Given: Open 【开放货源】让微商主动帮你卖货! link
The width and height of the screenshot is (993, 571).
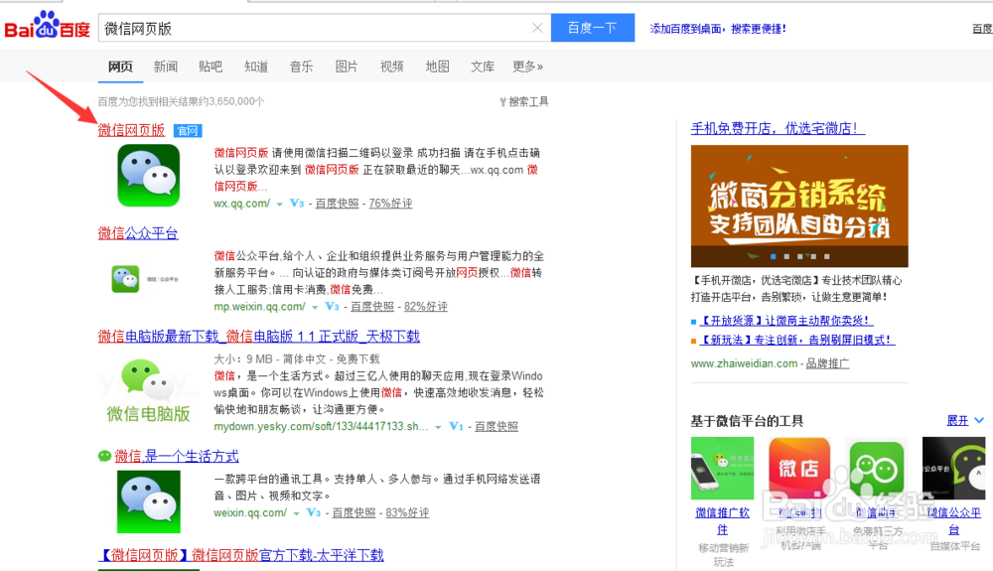Looking at the screenshot, I should [x=786, y=321].
